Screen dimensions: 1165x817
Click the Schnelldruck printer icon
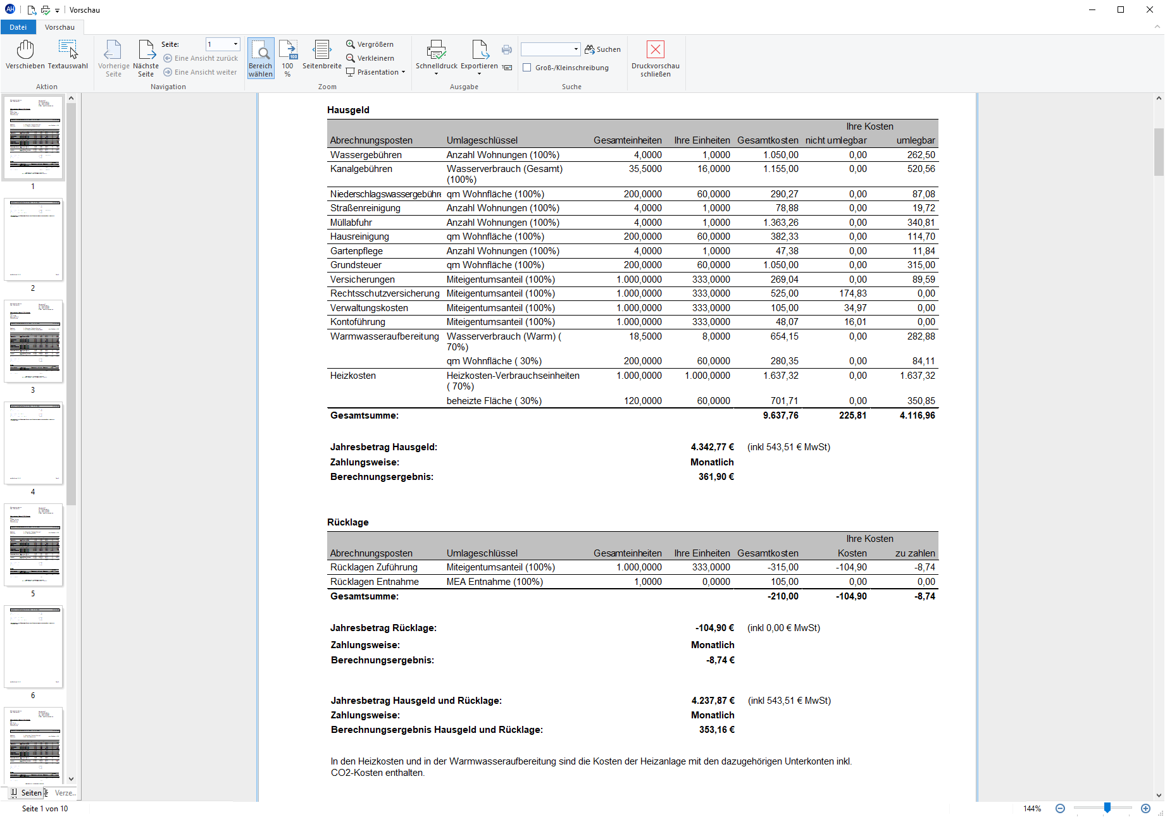coord(437,51)
